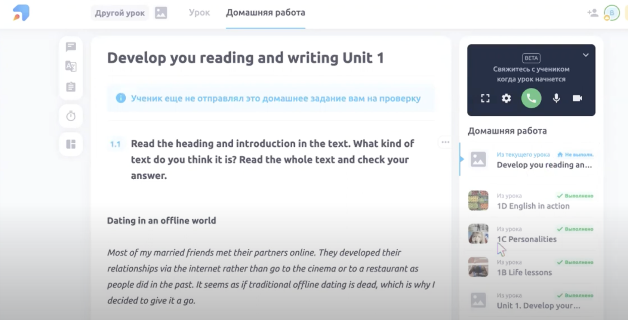This screenshot has height=320, width=628.
Task: Open the 1C Personalities lesson thumbnail
Action: (478, 234)
